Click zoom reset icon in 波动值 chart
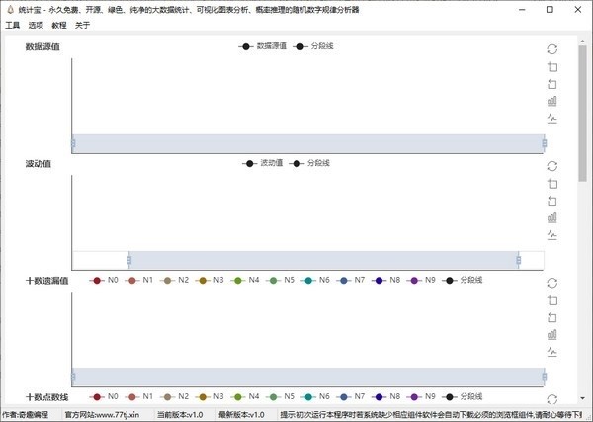 point(551,201)
